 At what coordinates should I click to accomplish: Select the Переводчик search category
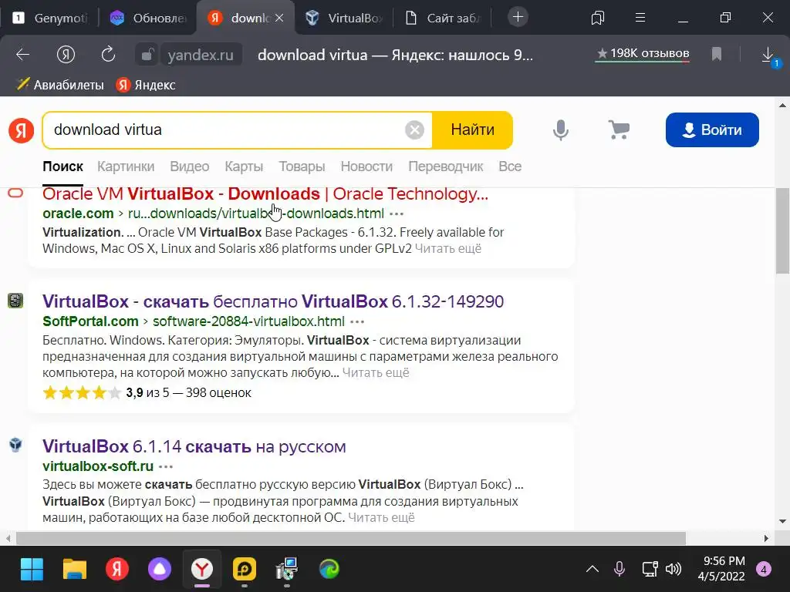coord(445,166)
